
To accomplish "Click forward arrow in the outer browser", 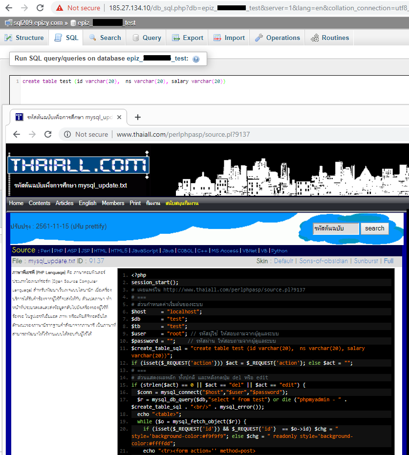I will [24, 8].
